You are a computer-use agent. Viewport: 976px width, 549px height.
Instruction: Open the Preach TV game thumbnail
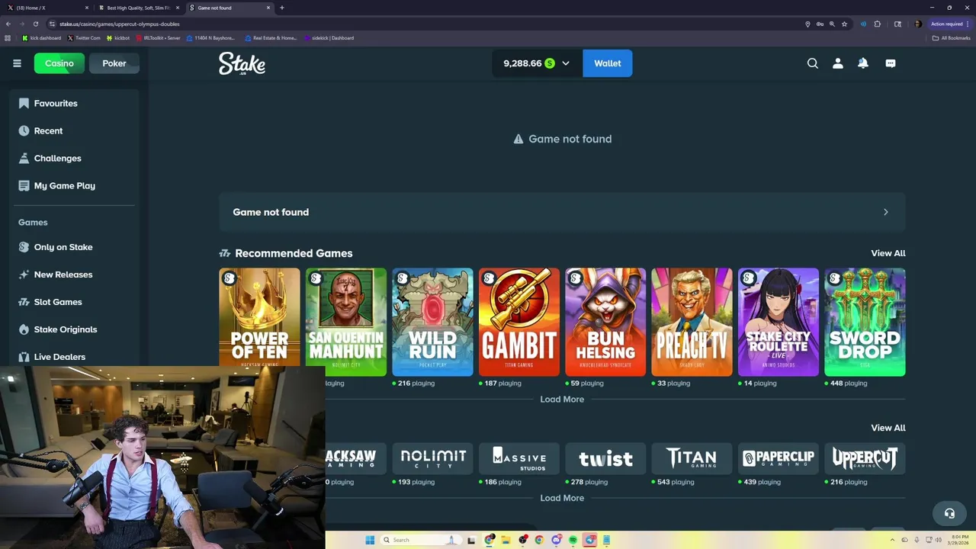click(x=692, y=322)
